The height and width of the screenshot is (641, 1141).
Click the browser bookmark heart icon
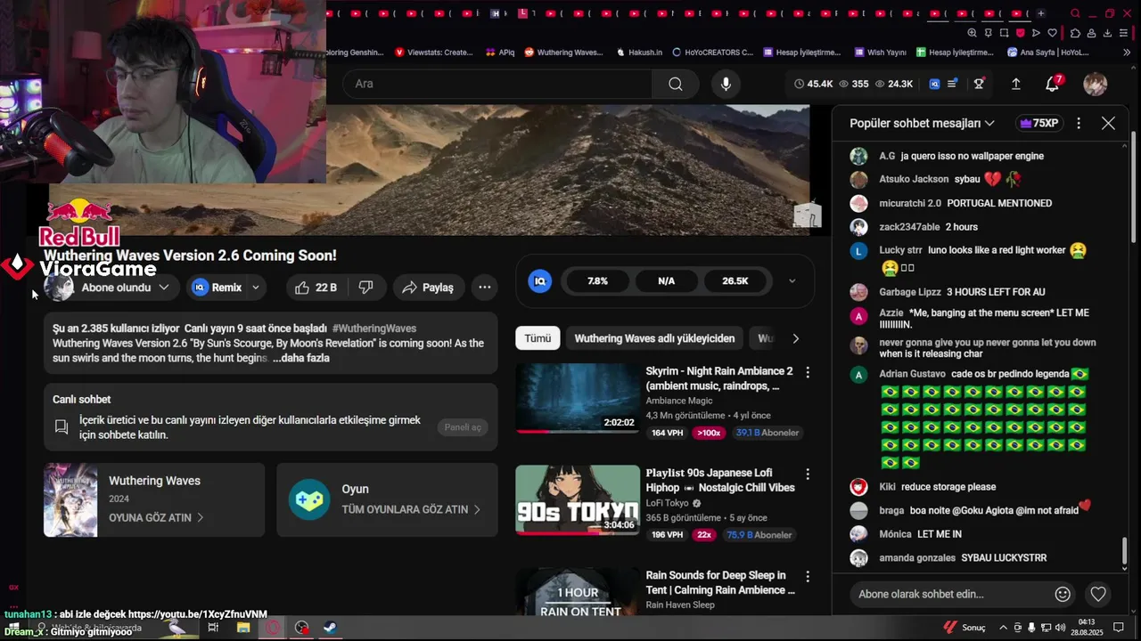[1052, 33]
